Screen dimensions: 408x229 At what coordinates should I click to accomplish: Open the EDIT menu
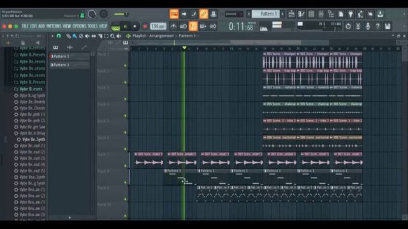34,26
